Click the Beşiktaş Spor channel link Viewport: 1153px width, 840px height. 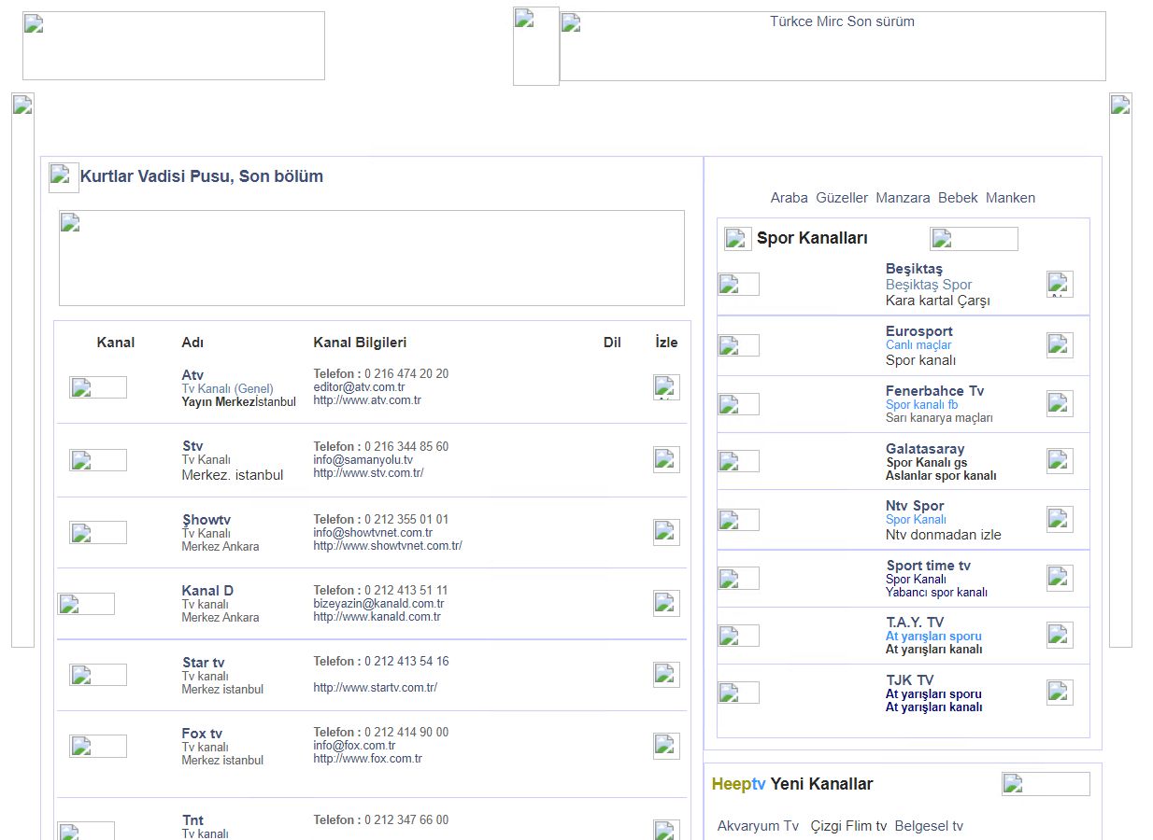click(929, 285)
